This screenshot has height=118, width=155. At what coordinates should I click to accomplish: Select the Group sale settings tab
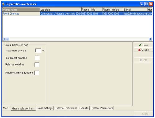click(x=23, y=108)
